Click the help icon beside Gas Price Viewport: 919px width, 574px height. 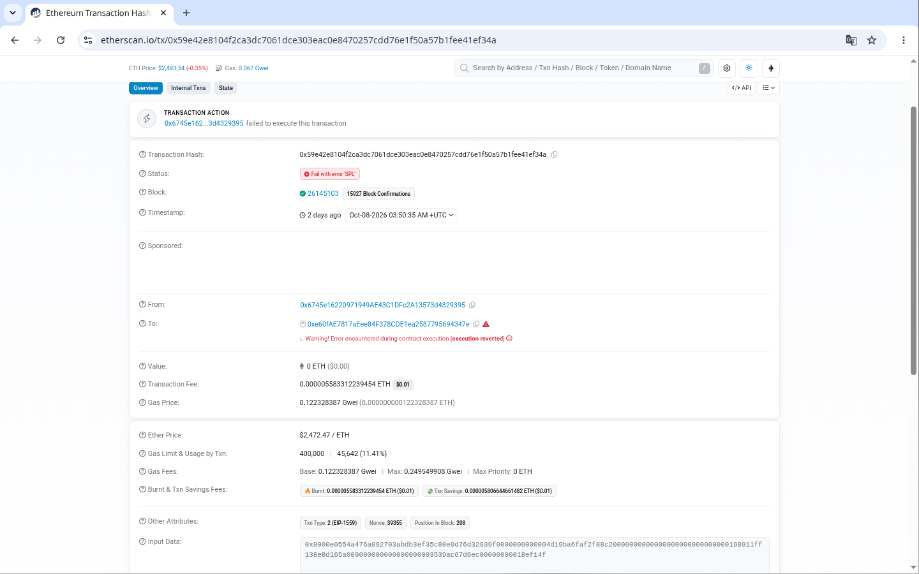[x=142, y=402]
